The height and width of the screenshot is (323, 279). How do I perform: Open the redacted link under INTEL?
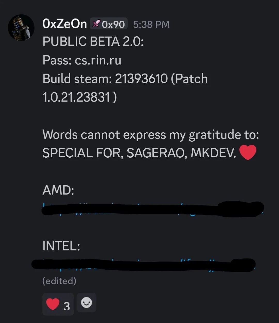143,264
